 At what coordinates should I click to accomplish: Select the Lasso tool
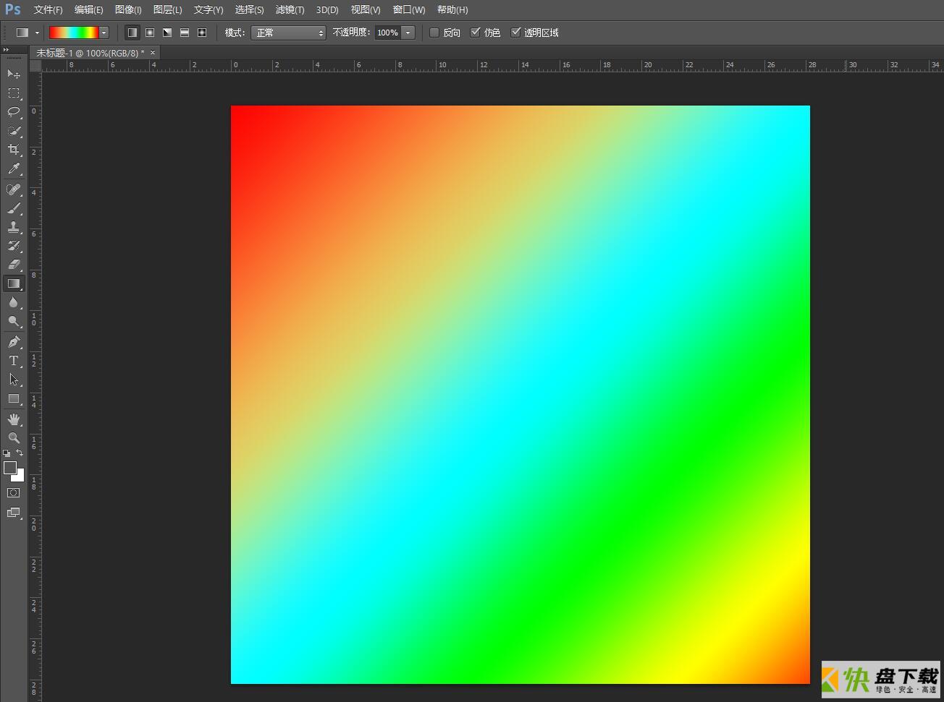tap(14, 111)
